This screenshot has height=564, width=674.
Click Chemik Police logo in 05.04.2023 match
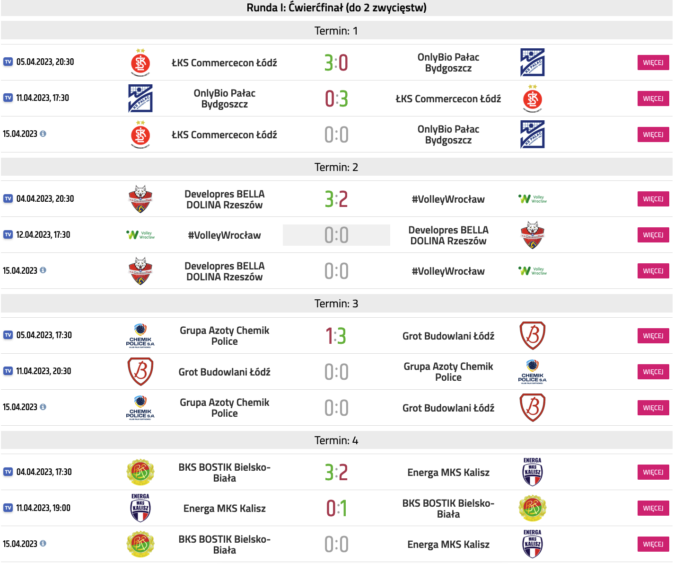pos(140,336)
